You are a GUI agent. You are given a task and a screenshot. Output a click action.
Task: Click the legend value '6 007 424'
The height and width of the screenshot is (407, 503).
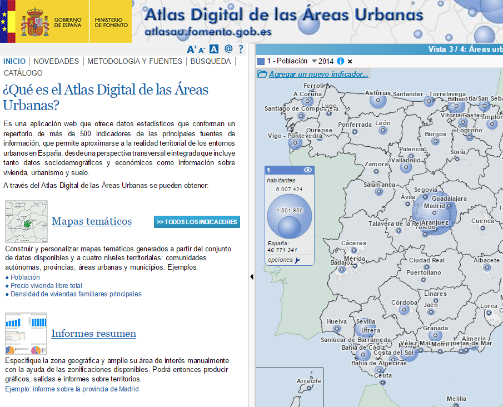[x=290, y=190]
